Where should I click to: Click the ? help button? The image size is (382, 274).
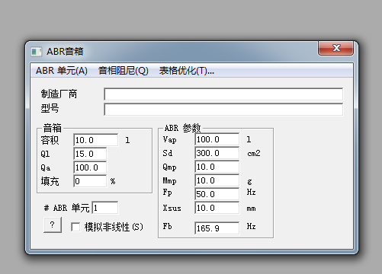tap(53, 225)
